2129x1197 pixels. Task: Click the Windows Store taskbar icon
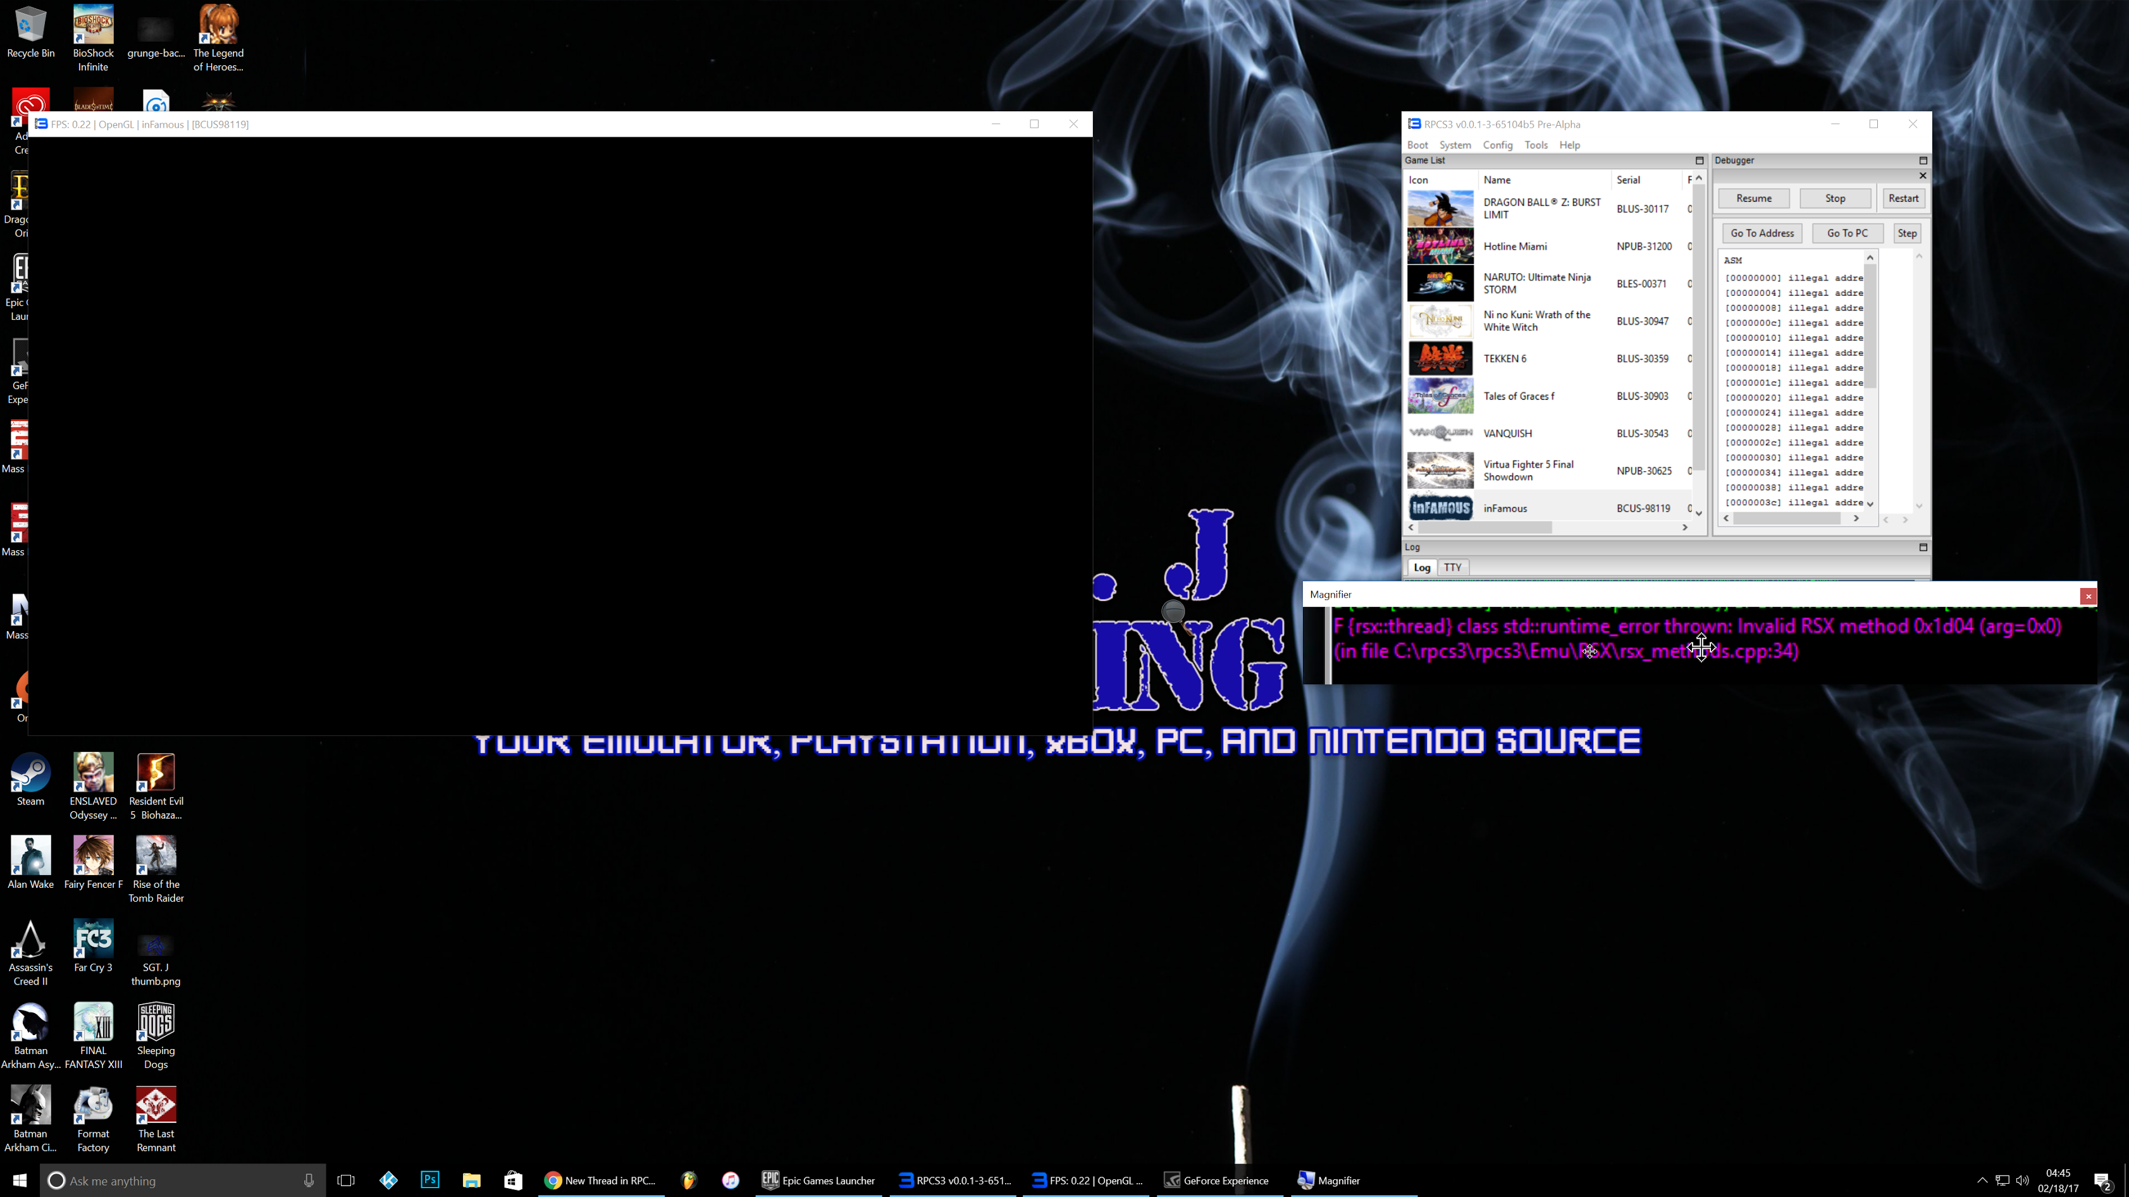[513, 1180]
